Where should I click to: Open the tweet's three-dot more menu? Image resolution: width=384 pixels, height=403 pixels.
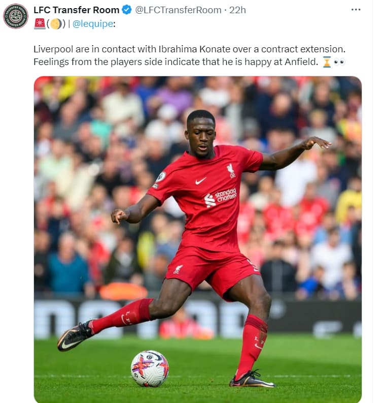coord(356,10)
